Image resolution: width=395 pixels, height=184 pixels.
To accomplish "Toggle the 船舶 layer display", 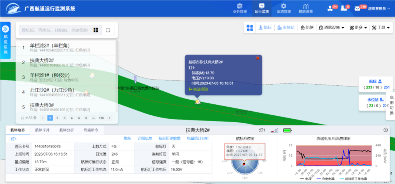I will [x=307, y=28].
